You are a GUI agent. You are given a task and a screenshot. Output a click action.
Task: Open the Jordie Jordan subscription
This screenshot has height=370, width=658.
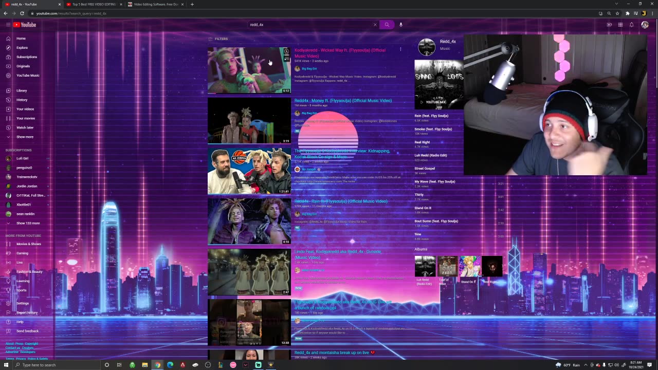[27, 186]
